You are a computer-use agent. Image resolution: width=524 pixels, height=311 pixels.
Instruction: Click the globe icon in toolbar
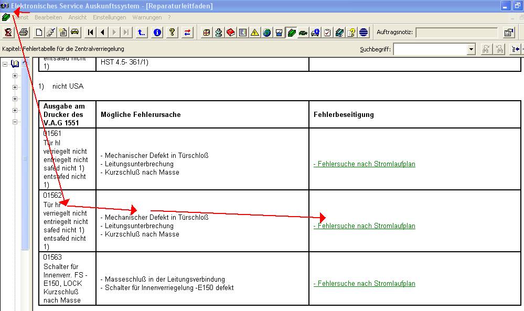tap(267, 33)
